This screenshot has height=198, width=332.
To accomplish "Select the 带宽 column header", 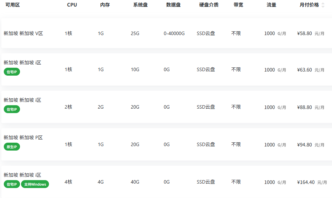I will (x=238, y=5).
